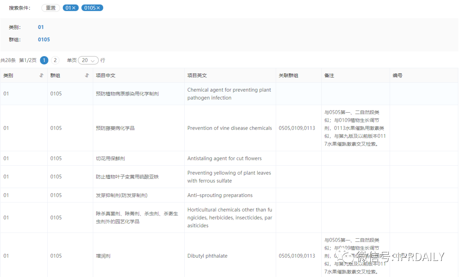Select the 防止植物叶子变黄用硫酸亚铁 cell
Image resolution: width=459 pixels, height=277 pixels.
[138, 177]
